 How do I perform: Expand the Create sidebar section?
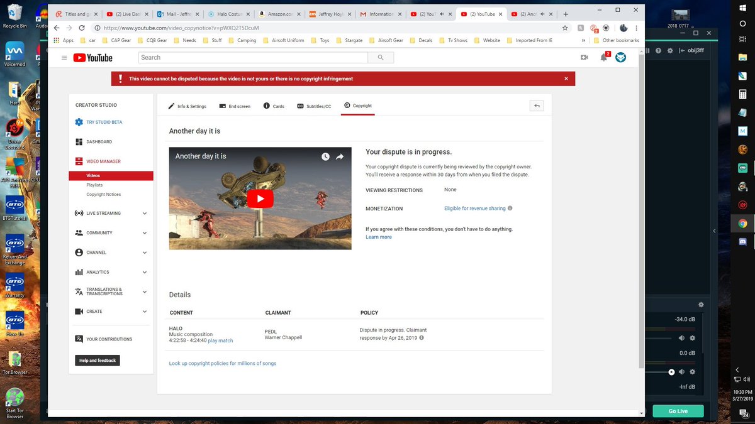click(145, 312)
